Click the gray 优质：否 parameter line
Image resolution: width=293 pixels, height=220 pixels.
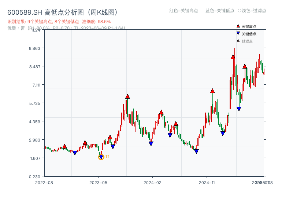click(x=66, y=28)
